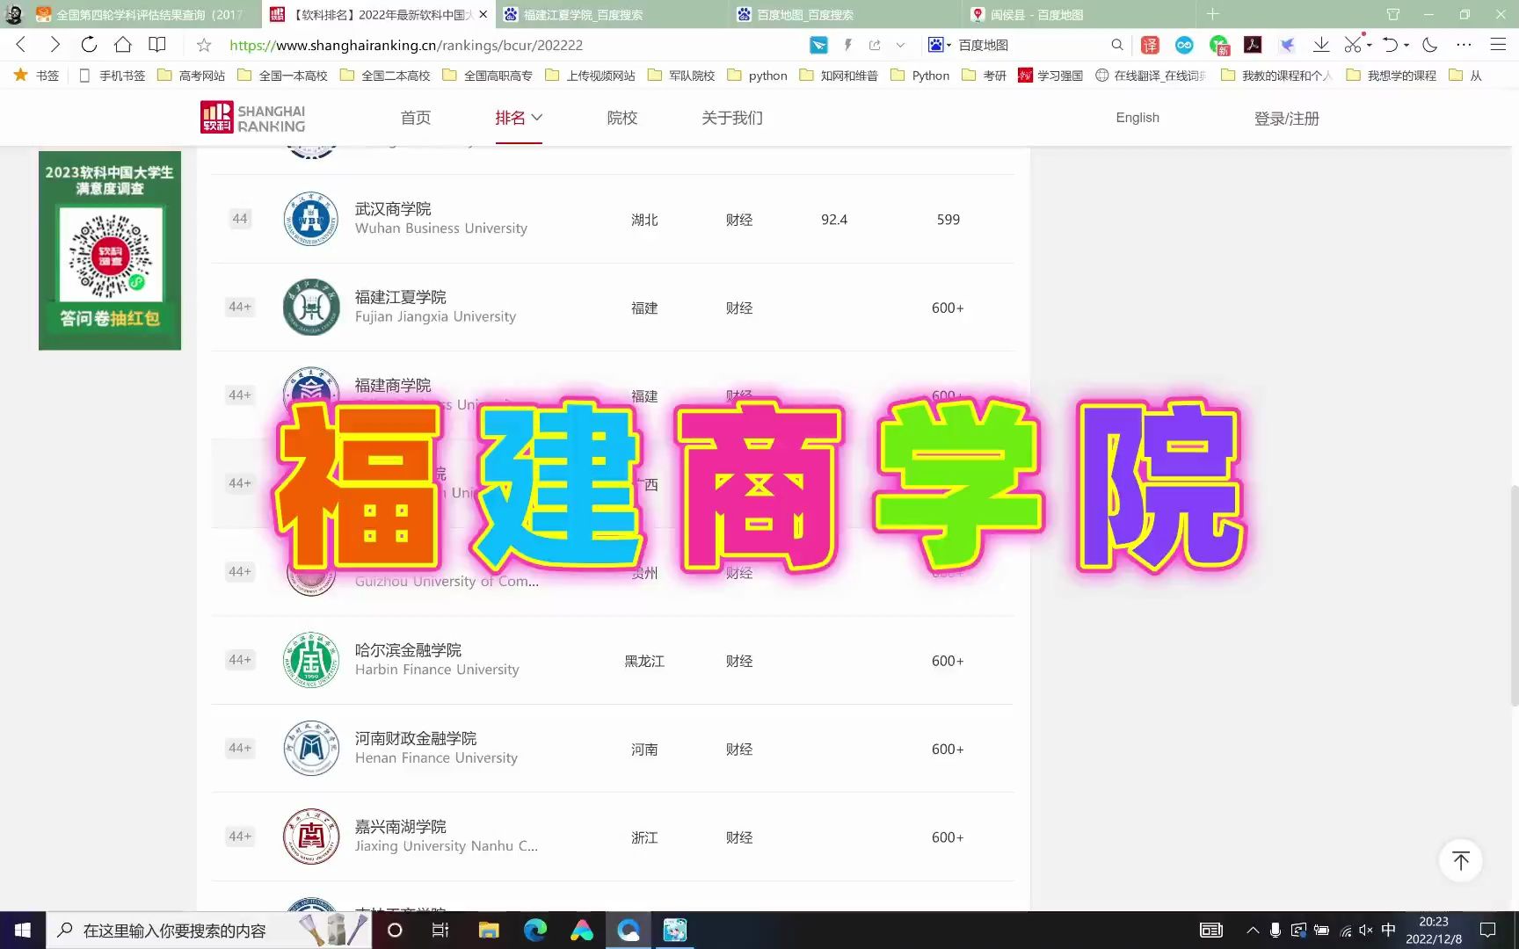Screen dimensions: 1519x949
Task: Click the Windows taskbar search box
Action: (208, 930)
